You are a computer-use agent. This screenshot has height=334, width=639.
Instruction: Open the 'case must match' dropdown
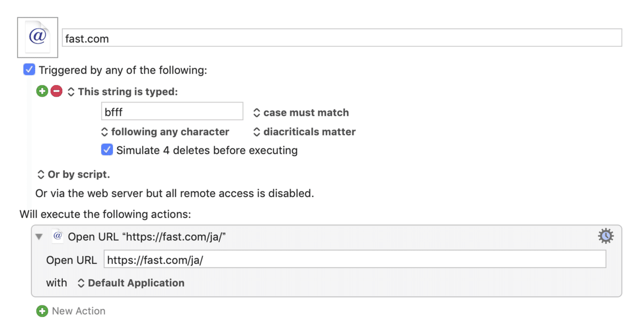(301, 113)
